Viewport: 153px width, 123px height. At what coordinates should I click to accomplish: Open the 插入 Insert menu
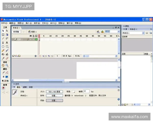point(29,23)
